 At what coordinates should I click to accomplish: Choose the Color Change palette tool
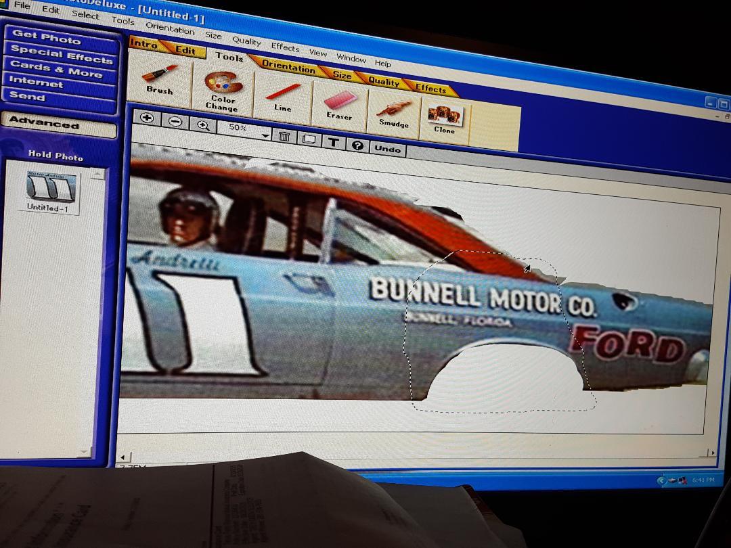[x=223, y=91]
